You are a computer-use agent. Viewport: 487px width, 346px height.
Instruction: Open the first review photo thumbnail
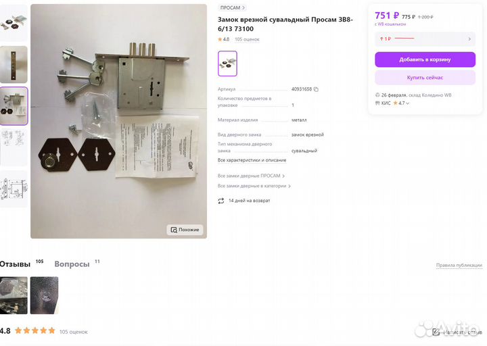pos(14,295)
